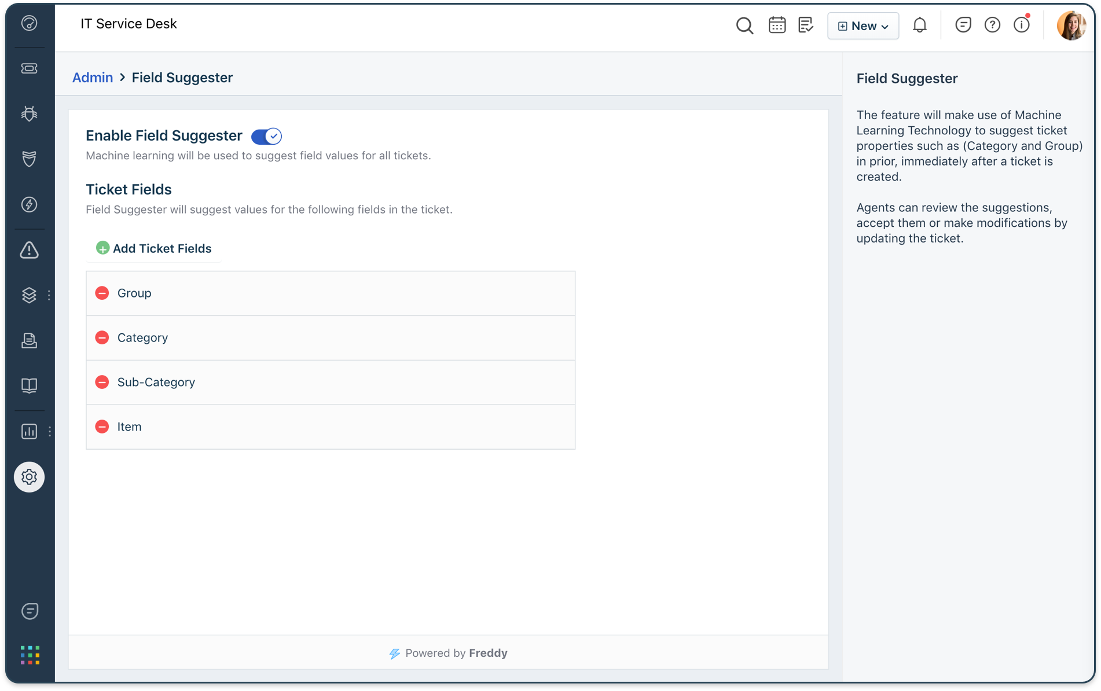Open the Tickets icon in sidebar
1101x691 pixels.
[29, 68]
